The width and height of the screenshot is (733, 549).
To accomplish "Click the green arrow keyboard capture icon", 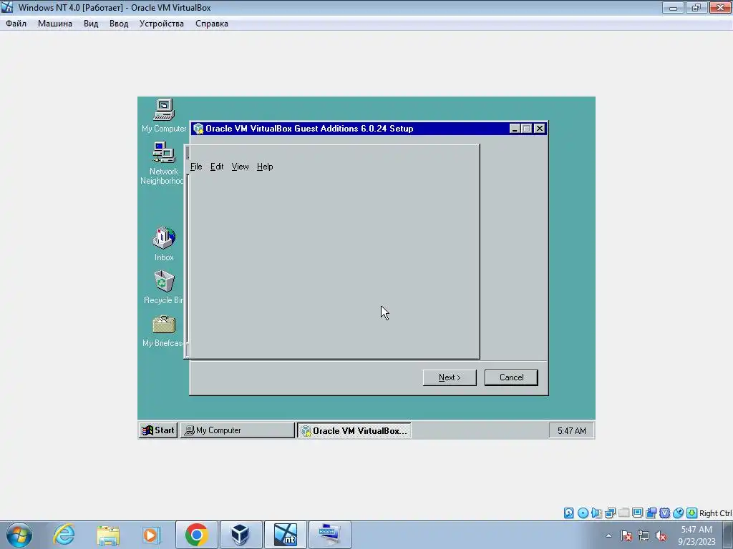I will 691,513.
